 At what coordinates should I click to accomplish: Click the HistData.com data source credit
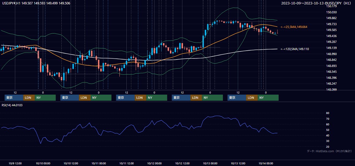329,151
